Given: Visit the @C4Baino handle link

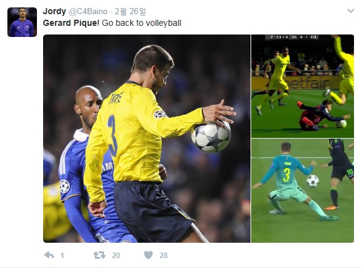Looking at the screenshot, I should [x=88, y=12].
